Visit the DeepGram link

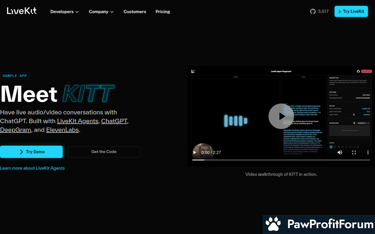tap(16, 130)
